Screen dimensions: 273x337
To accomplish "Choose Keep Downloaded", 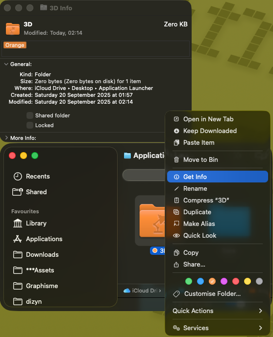I will (218, 131).
